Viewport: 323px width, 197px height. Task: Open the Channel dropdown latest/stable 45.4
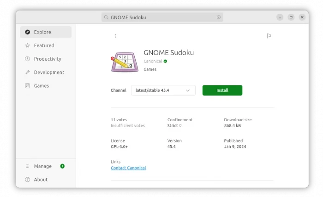point(163,90)
